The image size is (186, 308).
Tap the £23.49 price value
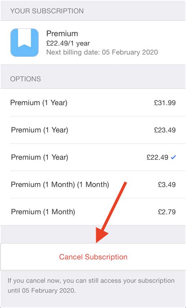(165, 130)
